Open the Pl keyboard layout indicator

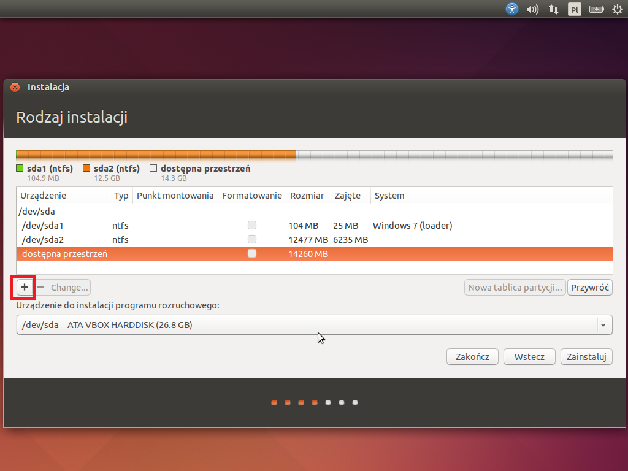click(x=574, y=9)
